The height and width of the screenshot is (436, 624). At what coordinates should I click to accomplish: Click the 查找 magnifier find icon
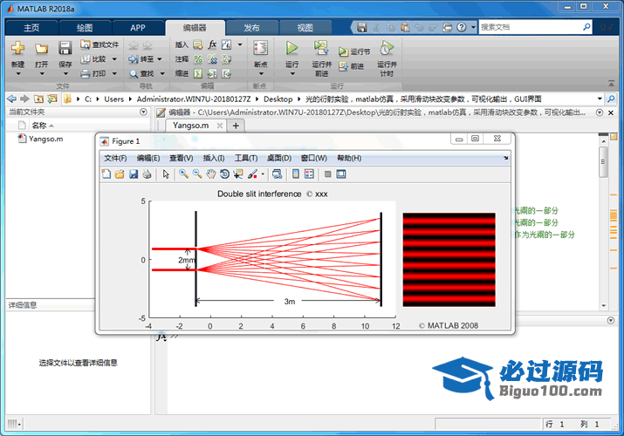[134, 73]
